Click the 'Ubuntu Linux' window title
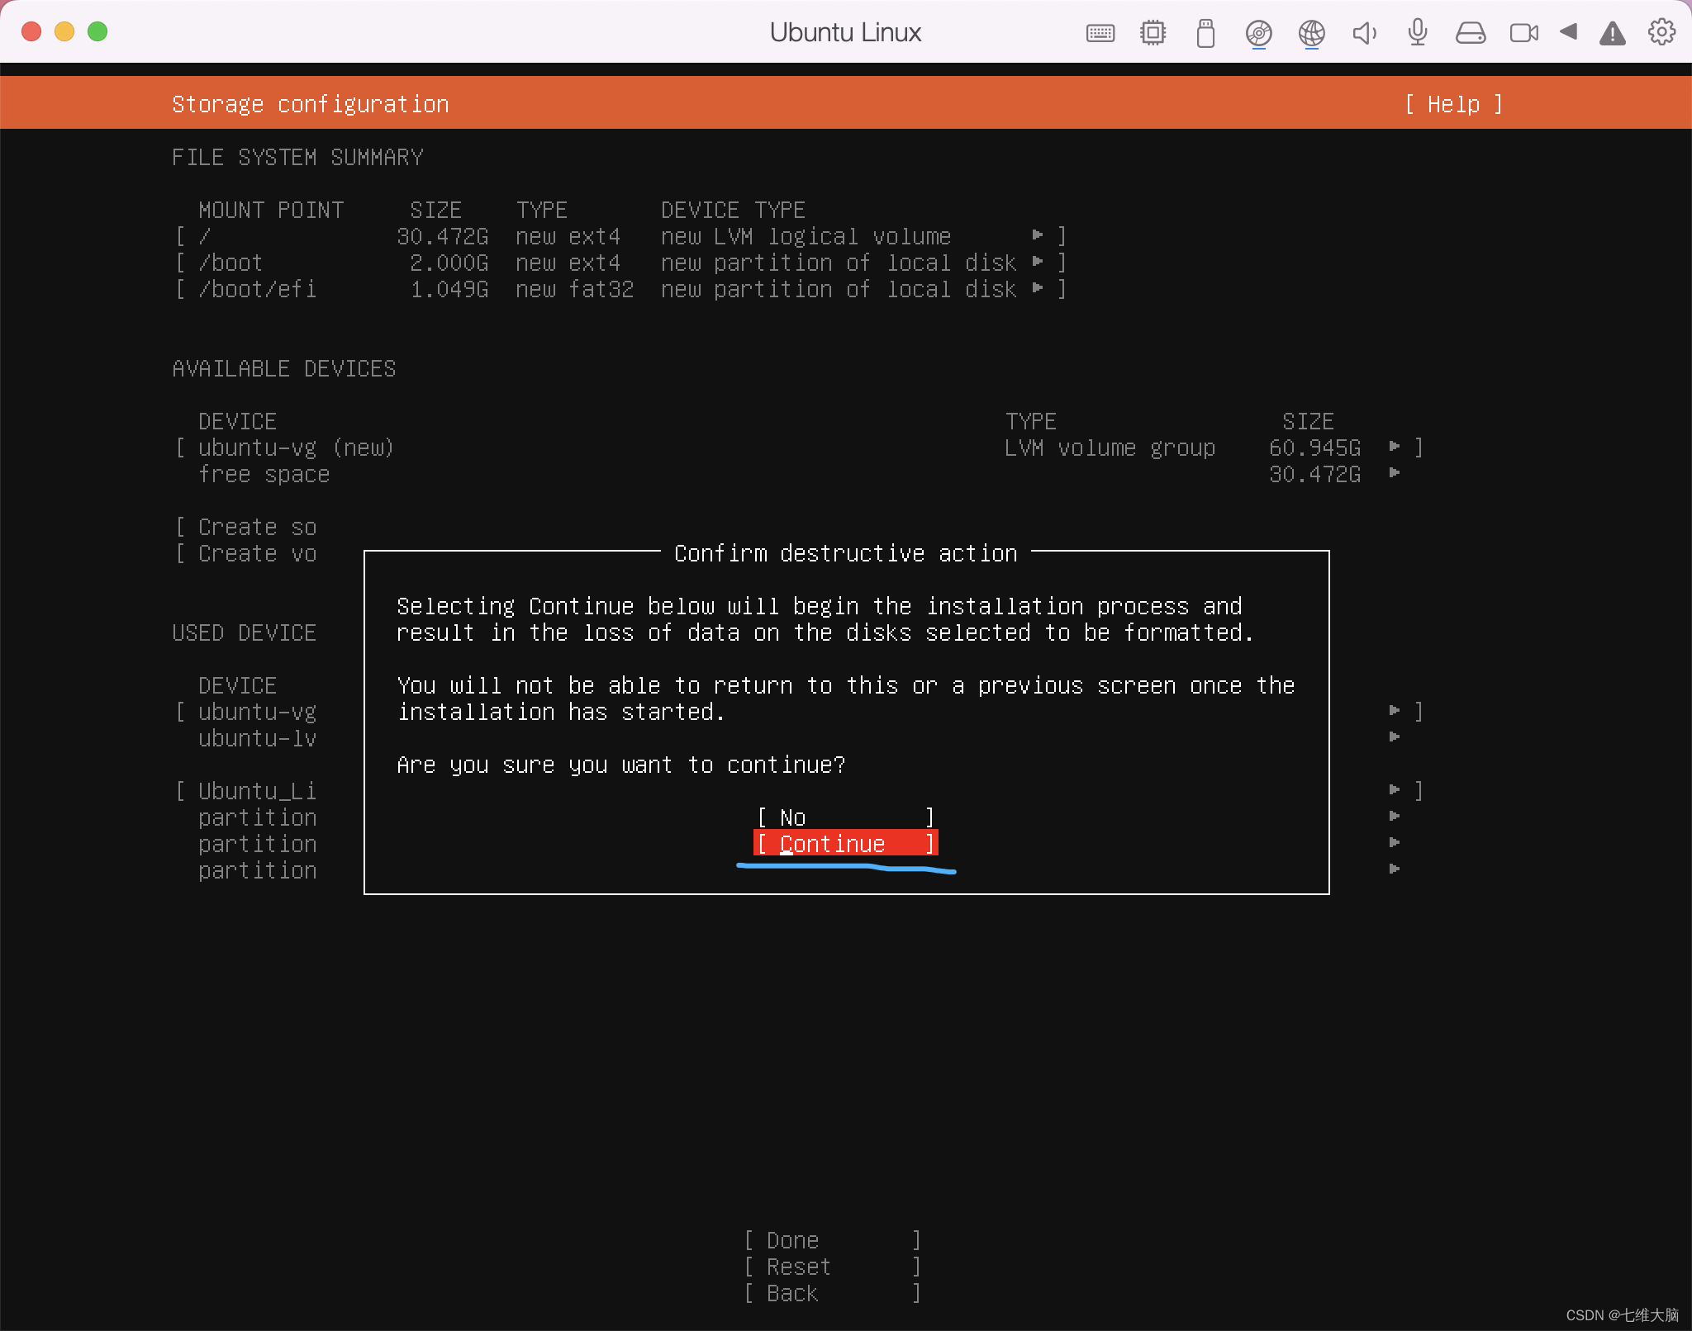This screenshot has height=1331, width=1692. pos(845,32)
